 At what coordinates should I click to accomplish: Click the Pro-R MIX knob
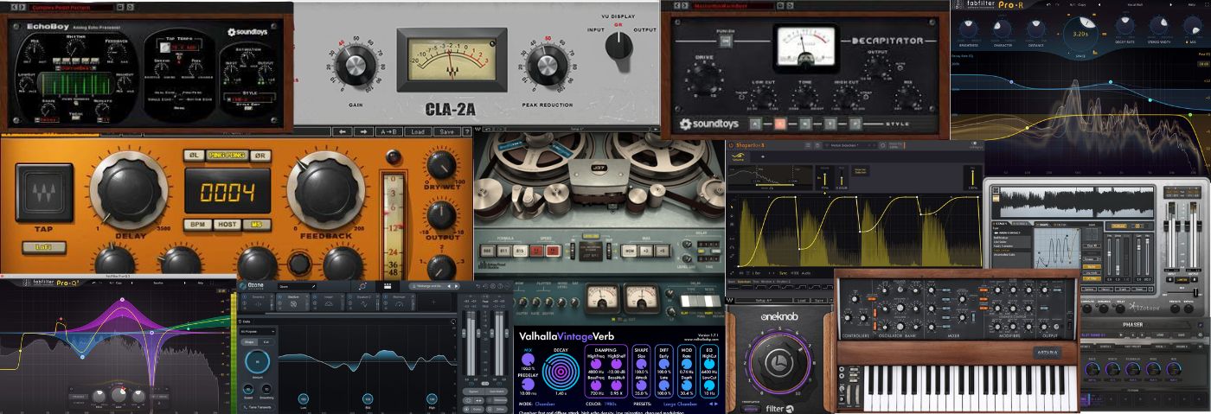1192,26
